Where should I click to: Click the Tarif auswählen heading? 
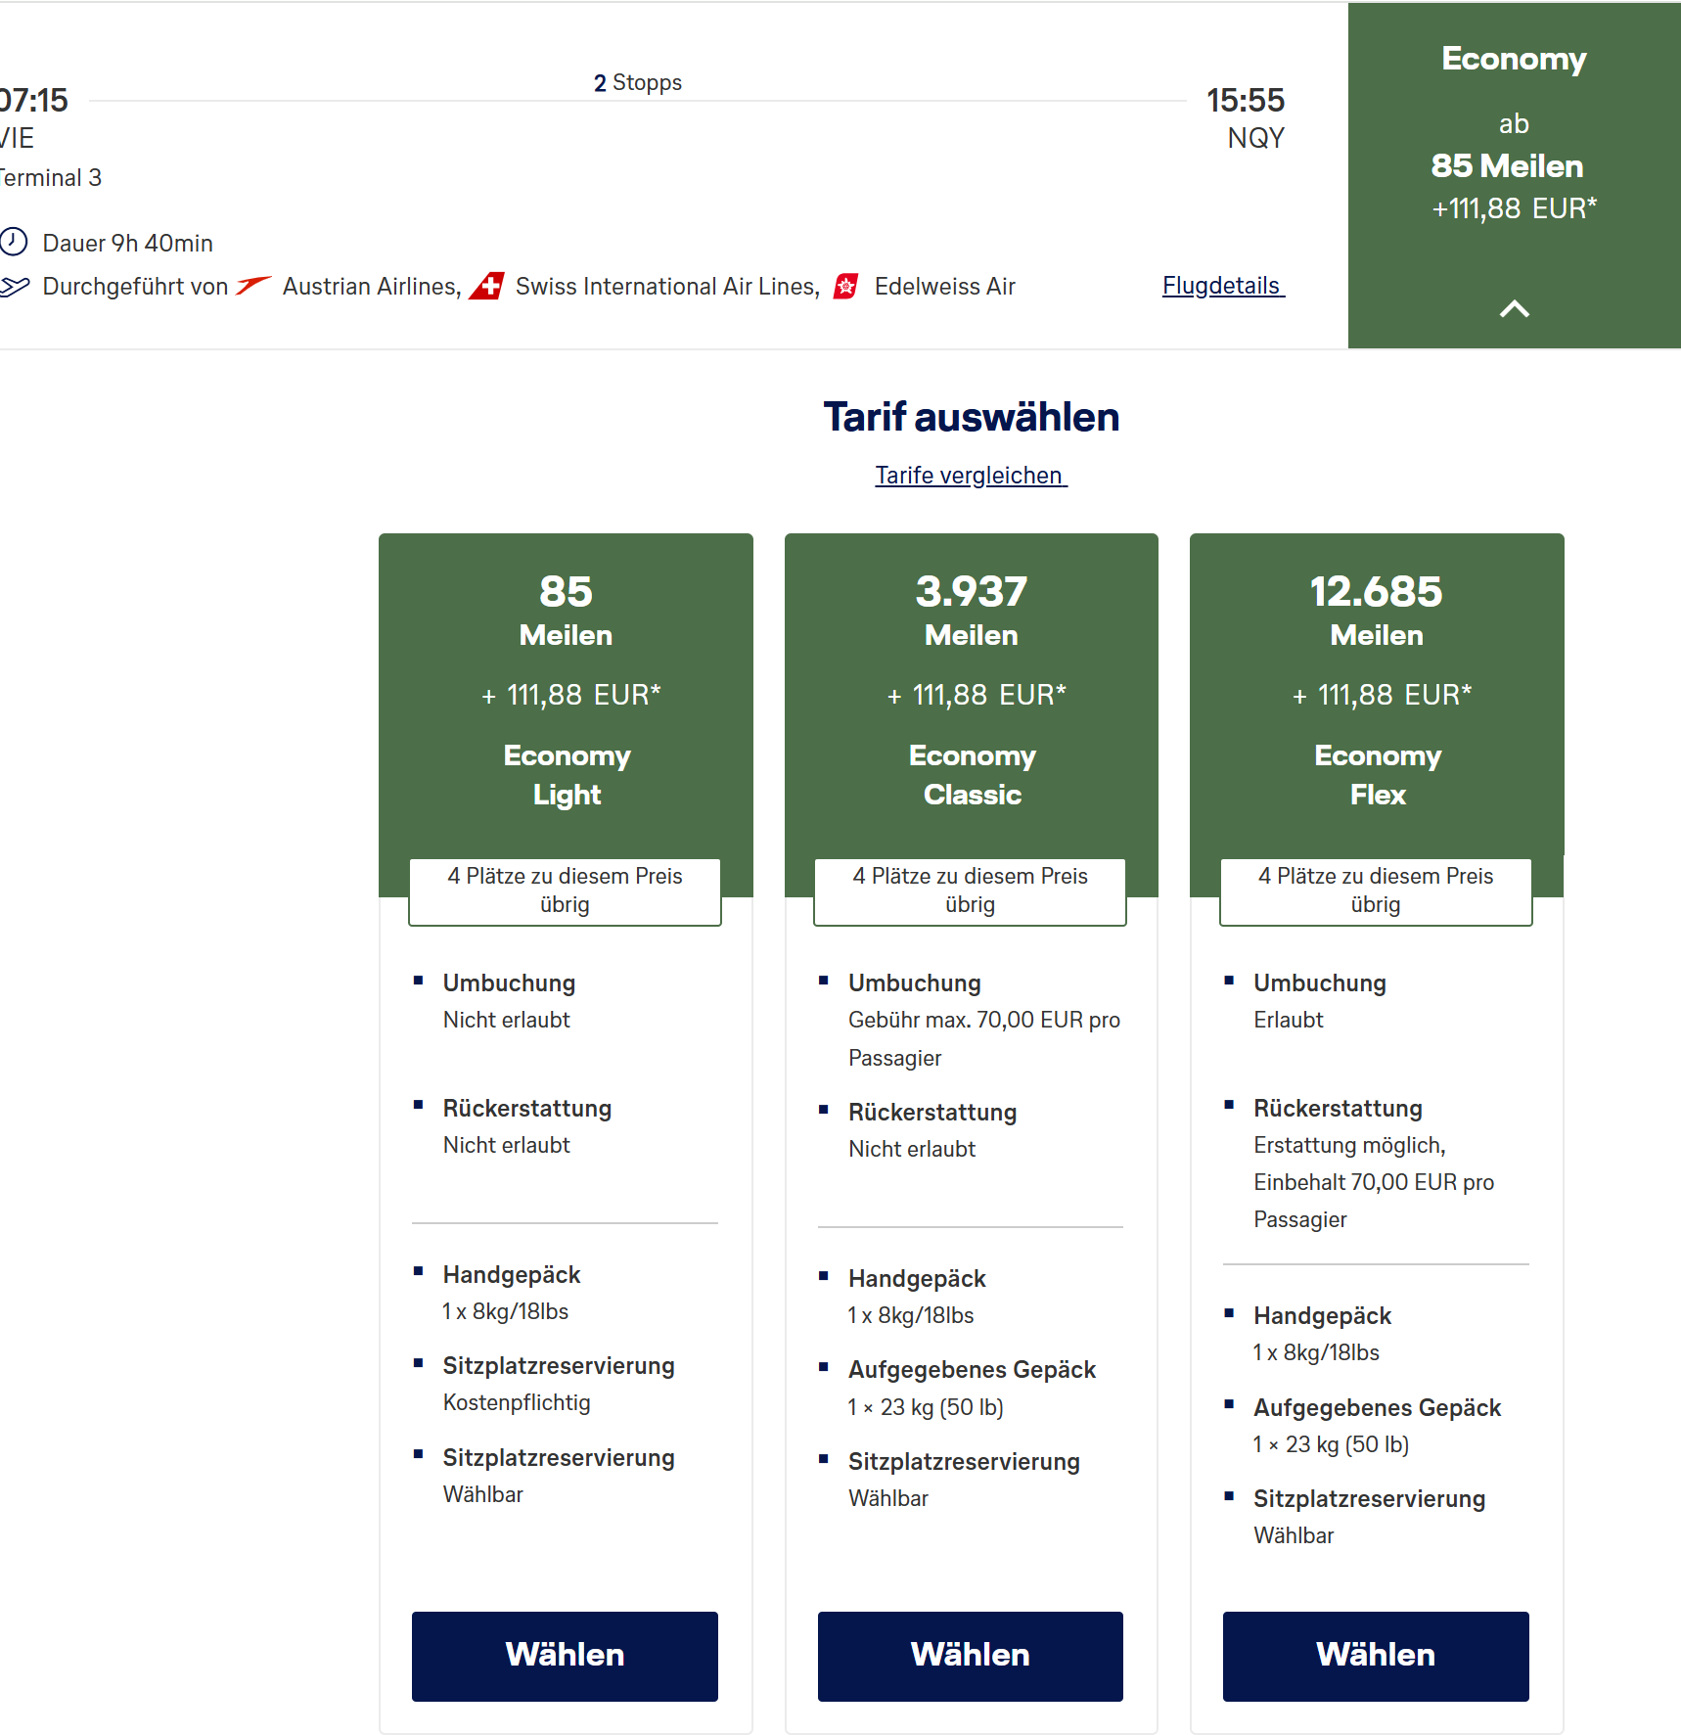click(x=971, y=418)
